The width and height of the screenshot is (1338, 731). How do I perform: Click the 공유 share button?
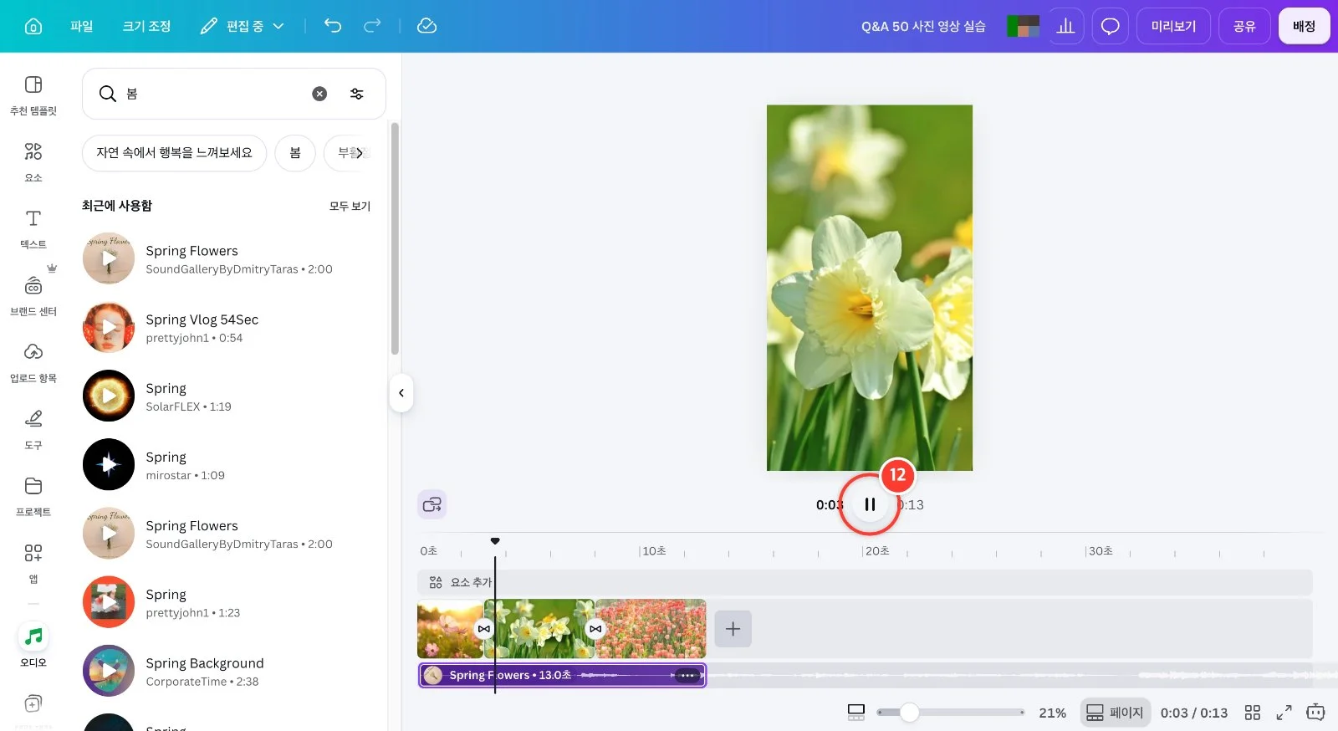[x=1244, y=26]
